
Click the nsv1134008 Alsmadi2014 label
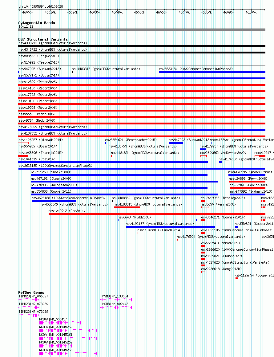pyautogui.click(x=159, y=230)
